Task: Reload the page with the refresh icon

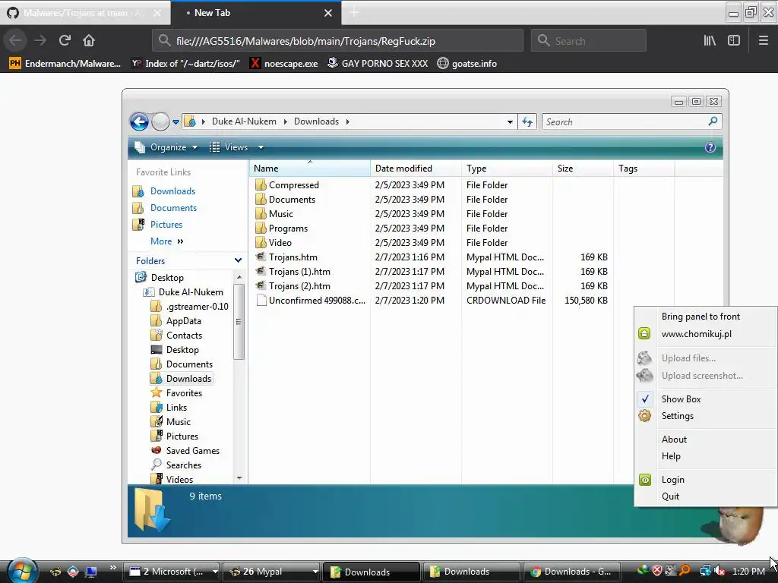Action: click(65, 41)
